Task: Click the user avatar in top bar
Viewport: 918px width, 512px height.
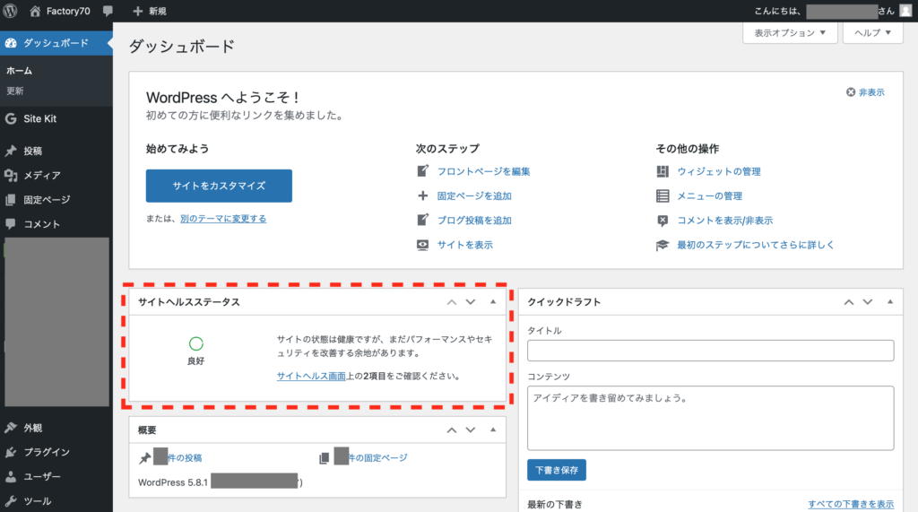Action: click(905, 11)
